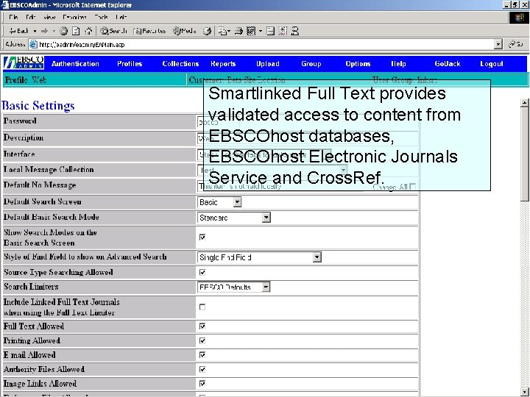Toggle Image Links Allowed checkbox
Viewport: 530px width, 397px height.
[202, 384]
